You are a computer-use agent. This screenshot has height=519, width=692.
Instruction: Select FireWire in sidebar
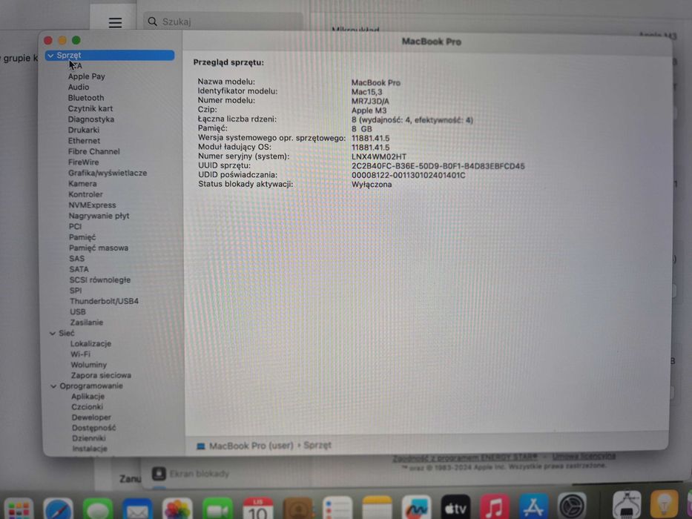point(84,162)
